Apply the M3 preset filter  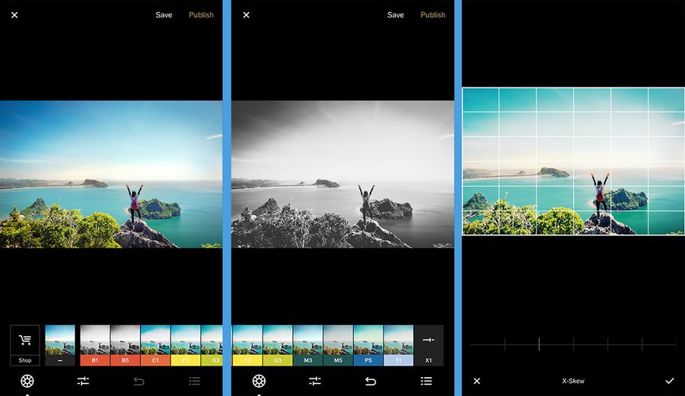pyautogui.click(x=308, y=345)
